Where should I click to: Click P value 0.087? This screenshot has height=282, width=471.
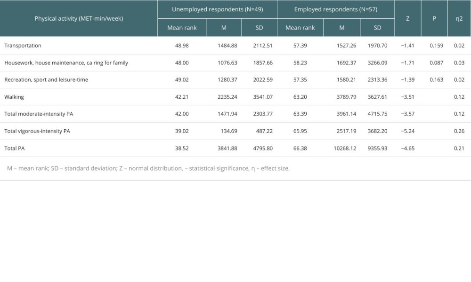click(x=437, y=63)
